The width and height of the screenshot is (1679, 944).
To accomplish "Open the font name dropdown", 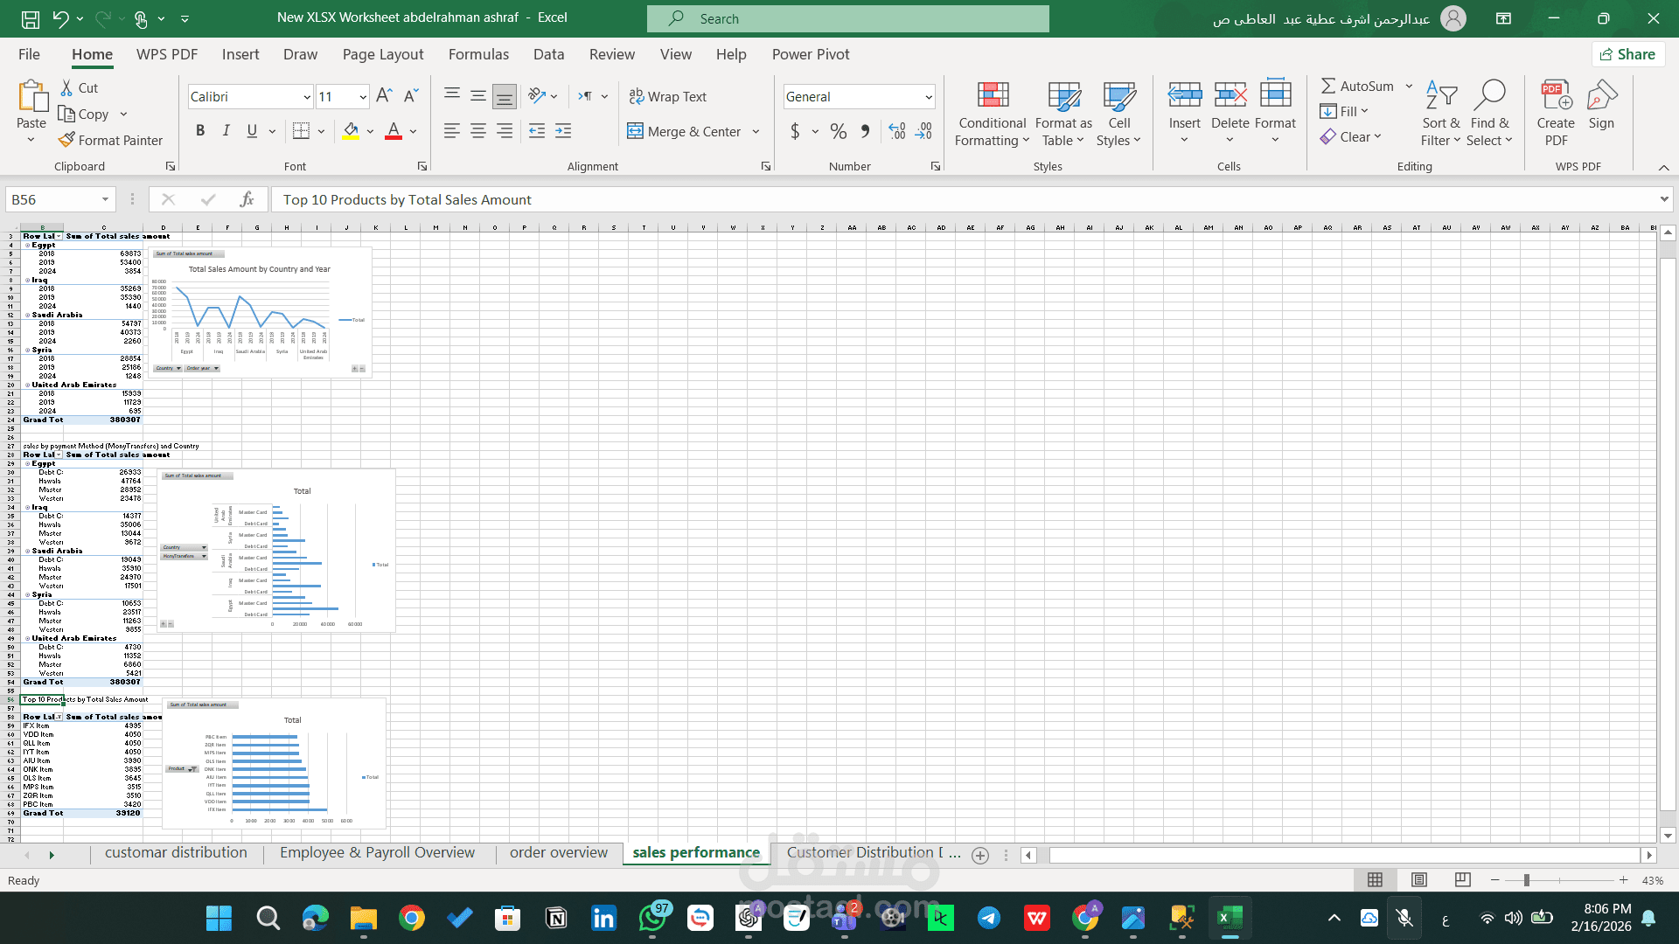I will click(307, 97).
